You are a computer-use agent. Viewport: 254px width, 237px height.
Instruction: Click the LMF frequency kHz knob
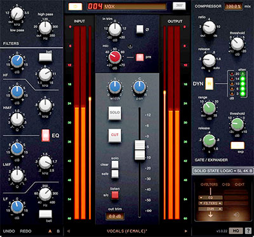point(45,163)
